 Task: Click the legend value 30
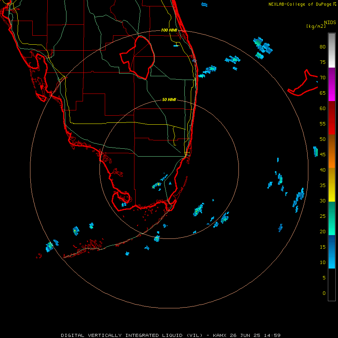(323, 201)
